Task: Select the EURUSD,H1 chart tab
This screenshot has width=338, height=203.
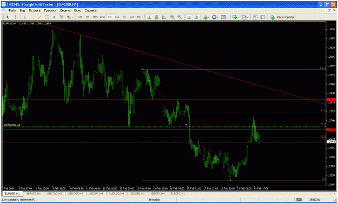Action: tap(12, 193)
